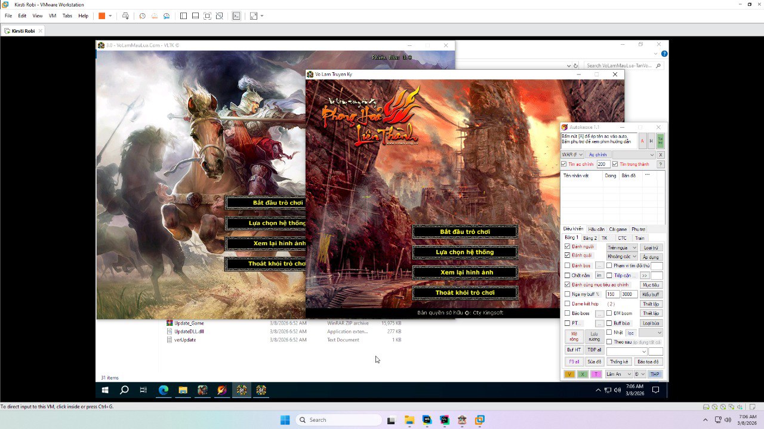Click the red A button in Autokeoxe

643,141
